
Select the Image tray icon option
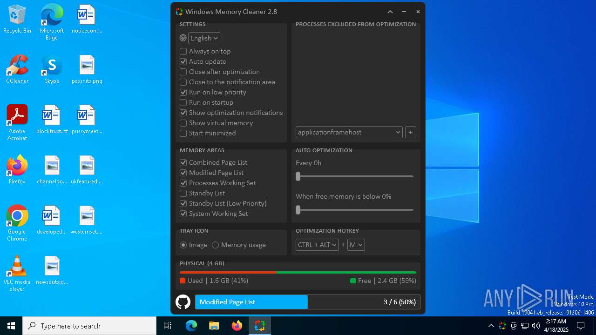pyautogui.click(x=194, y=245)
